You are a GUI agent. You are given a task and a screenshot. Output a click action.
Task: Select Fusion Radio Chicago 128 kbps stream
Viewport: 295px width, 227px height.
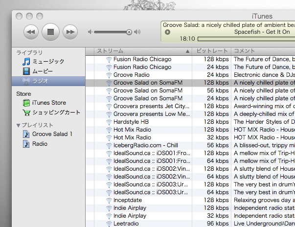pos(190,59)
